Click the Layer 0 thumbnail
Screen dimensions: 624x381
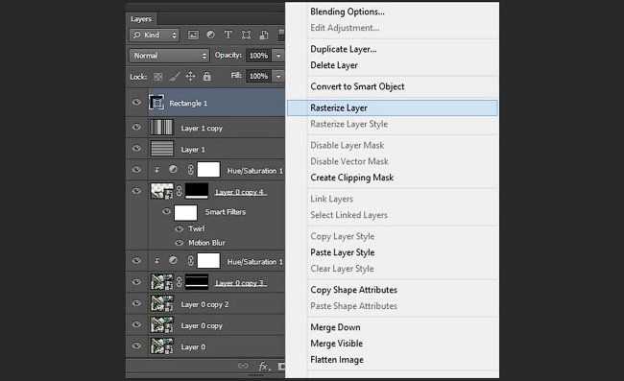161,346
